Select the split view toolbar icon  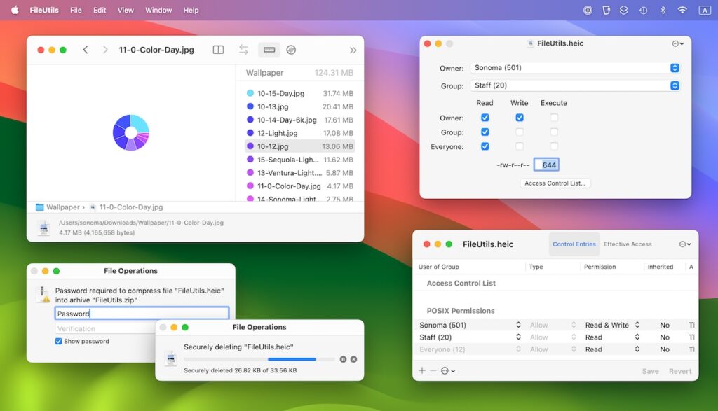tap(218, 50)
